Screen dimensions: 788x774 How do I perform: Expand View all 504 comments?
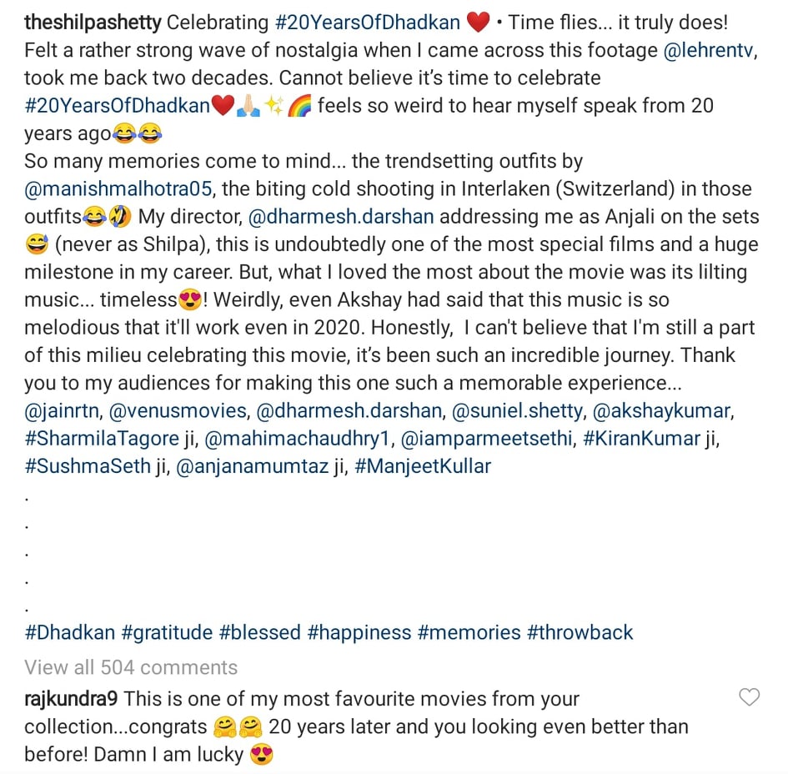(x=131, y=667)
